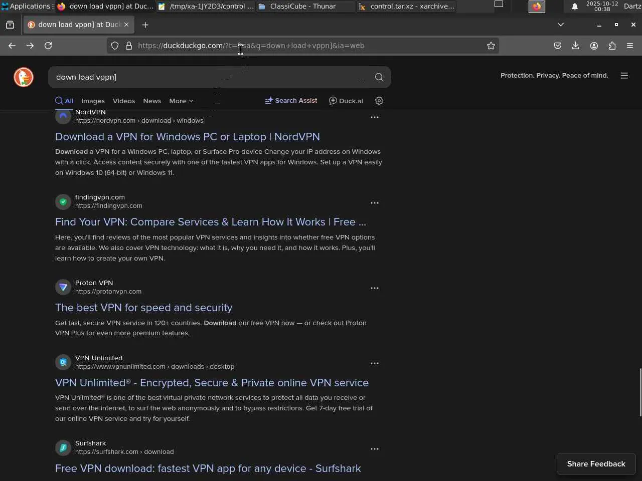The image size is (642, 481).
Task: Open the Firefox account icon
Action: [x=594, y=46]
